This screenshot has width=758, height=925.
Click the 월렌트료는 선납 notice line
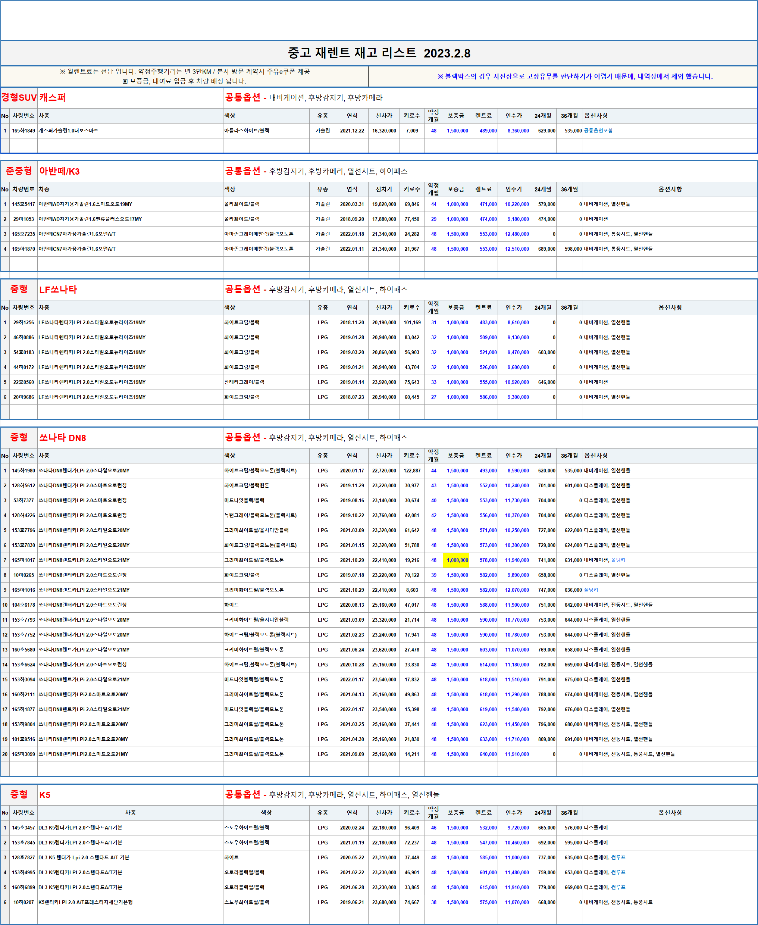[185, 72]
